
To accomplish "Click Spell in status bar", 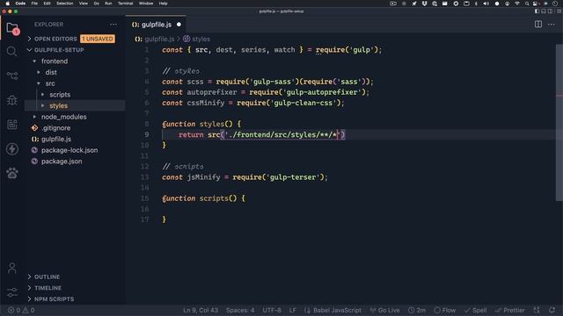I will [475, 310].
